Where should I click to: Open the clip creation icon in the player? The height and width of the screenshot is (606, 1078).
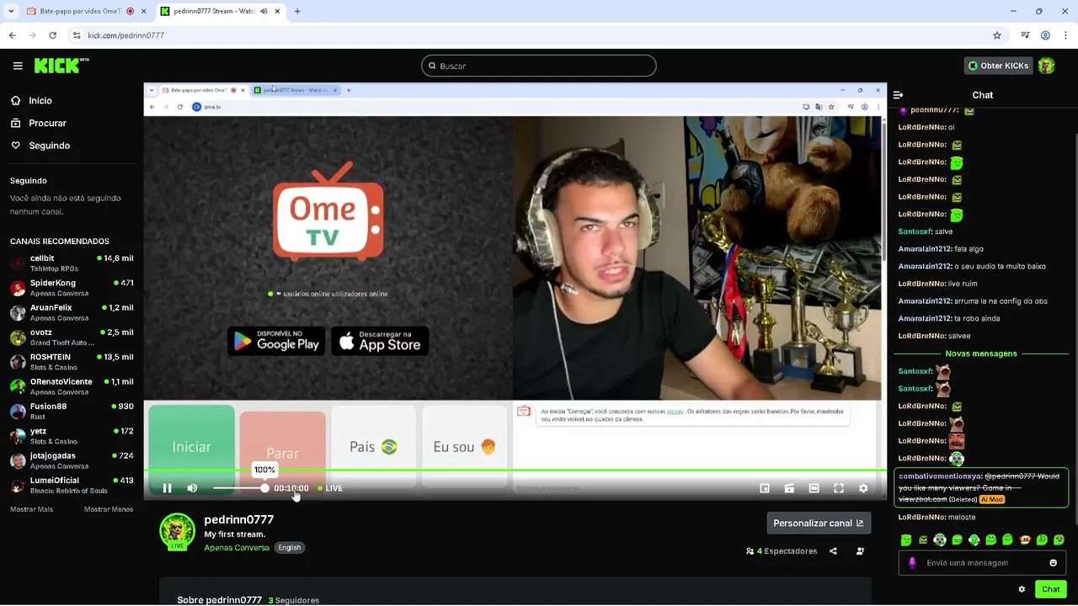click(x=789, y=488)
